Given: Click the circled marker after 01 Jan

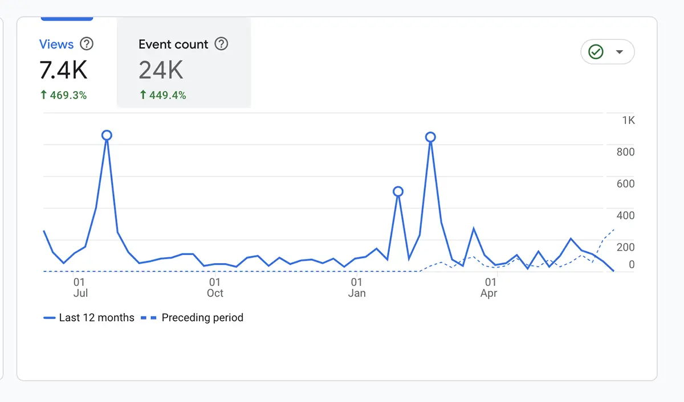Looking at the screenshot, I should pos(398,191).
